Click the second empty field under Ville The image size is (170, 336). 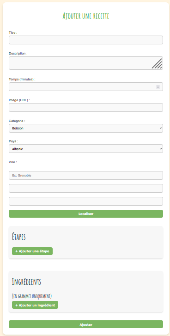pos(85,189)
